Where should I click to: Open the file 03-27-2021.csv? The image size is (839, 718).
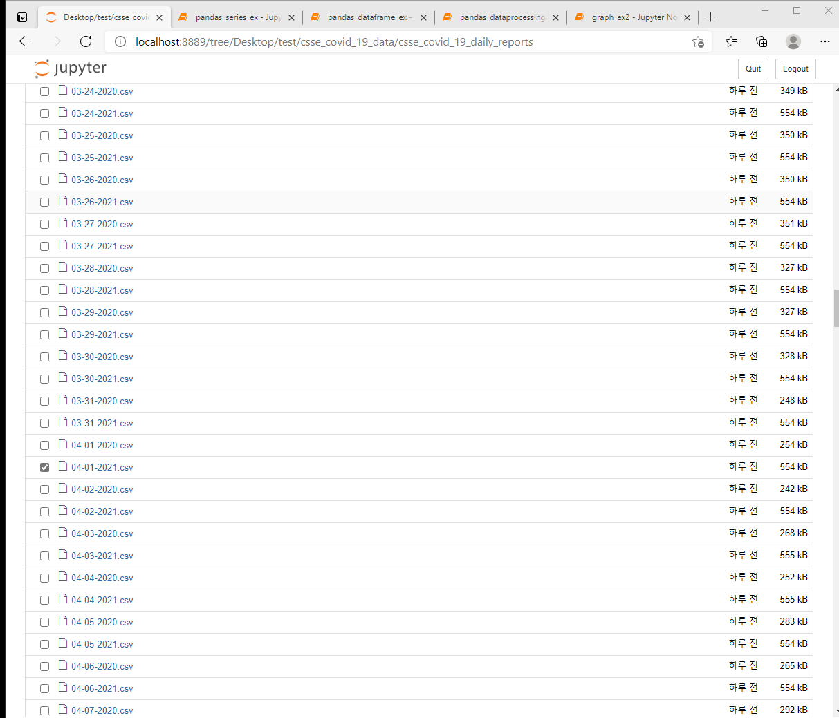tap(102, 246)
